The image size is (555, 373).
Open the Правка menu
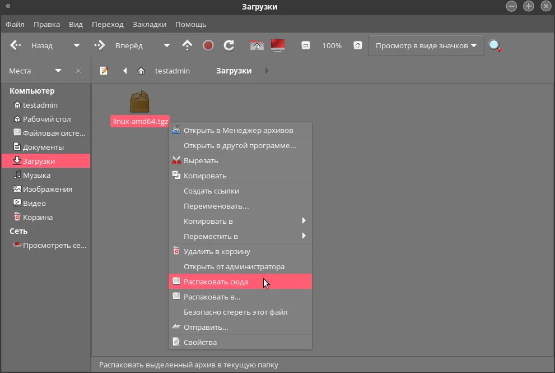[46, 25]
